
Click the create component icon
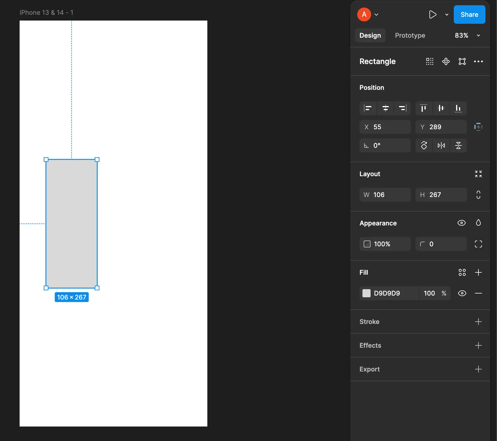[x=446, y=61]
